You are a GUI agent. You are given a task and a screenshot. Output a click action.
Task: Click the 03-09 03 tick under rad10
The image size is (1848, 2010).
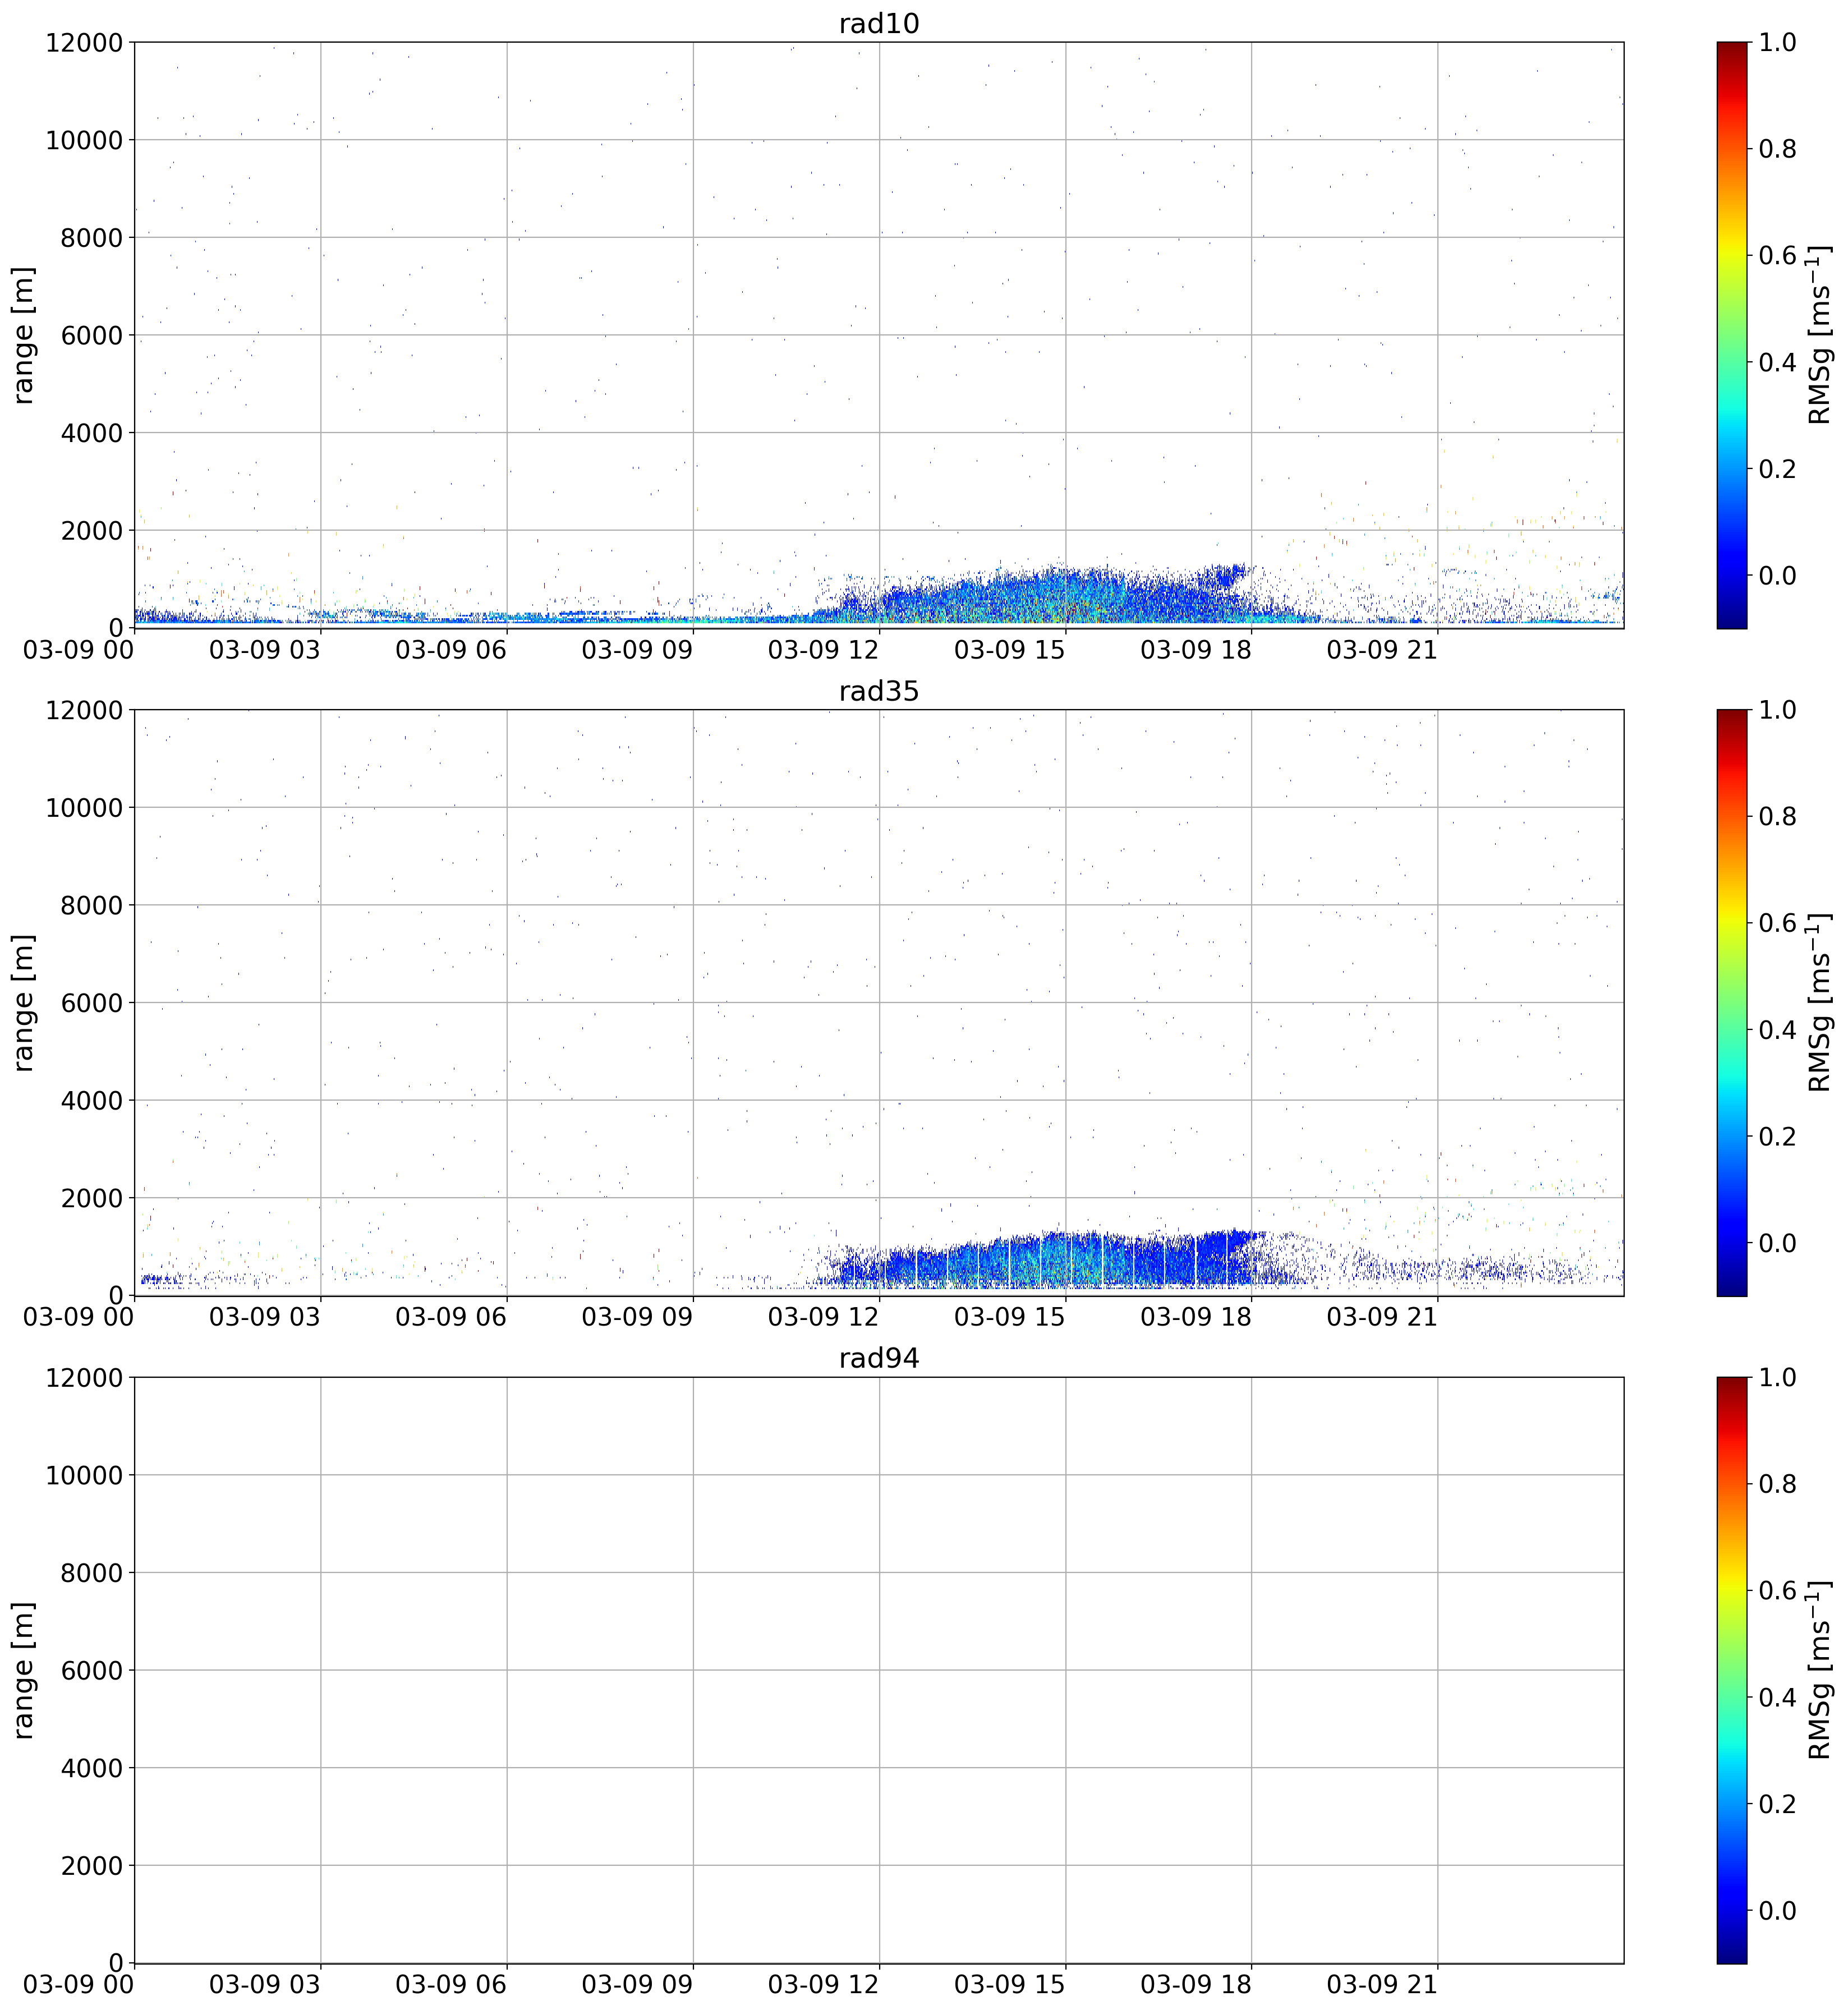265,650
